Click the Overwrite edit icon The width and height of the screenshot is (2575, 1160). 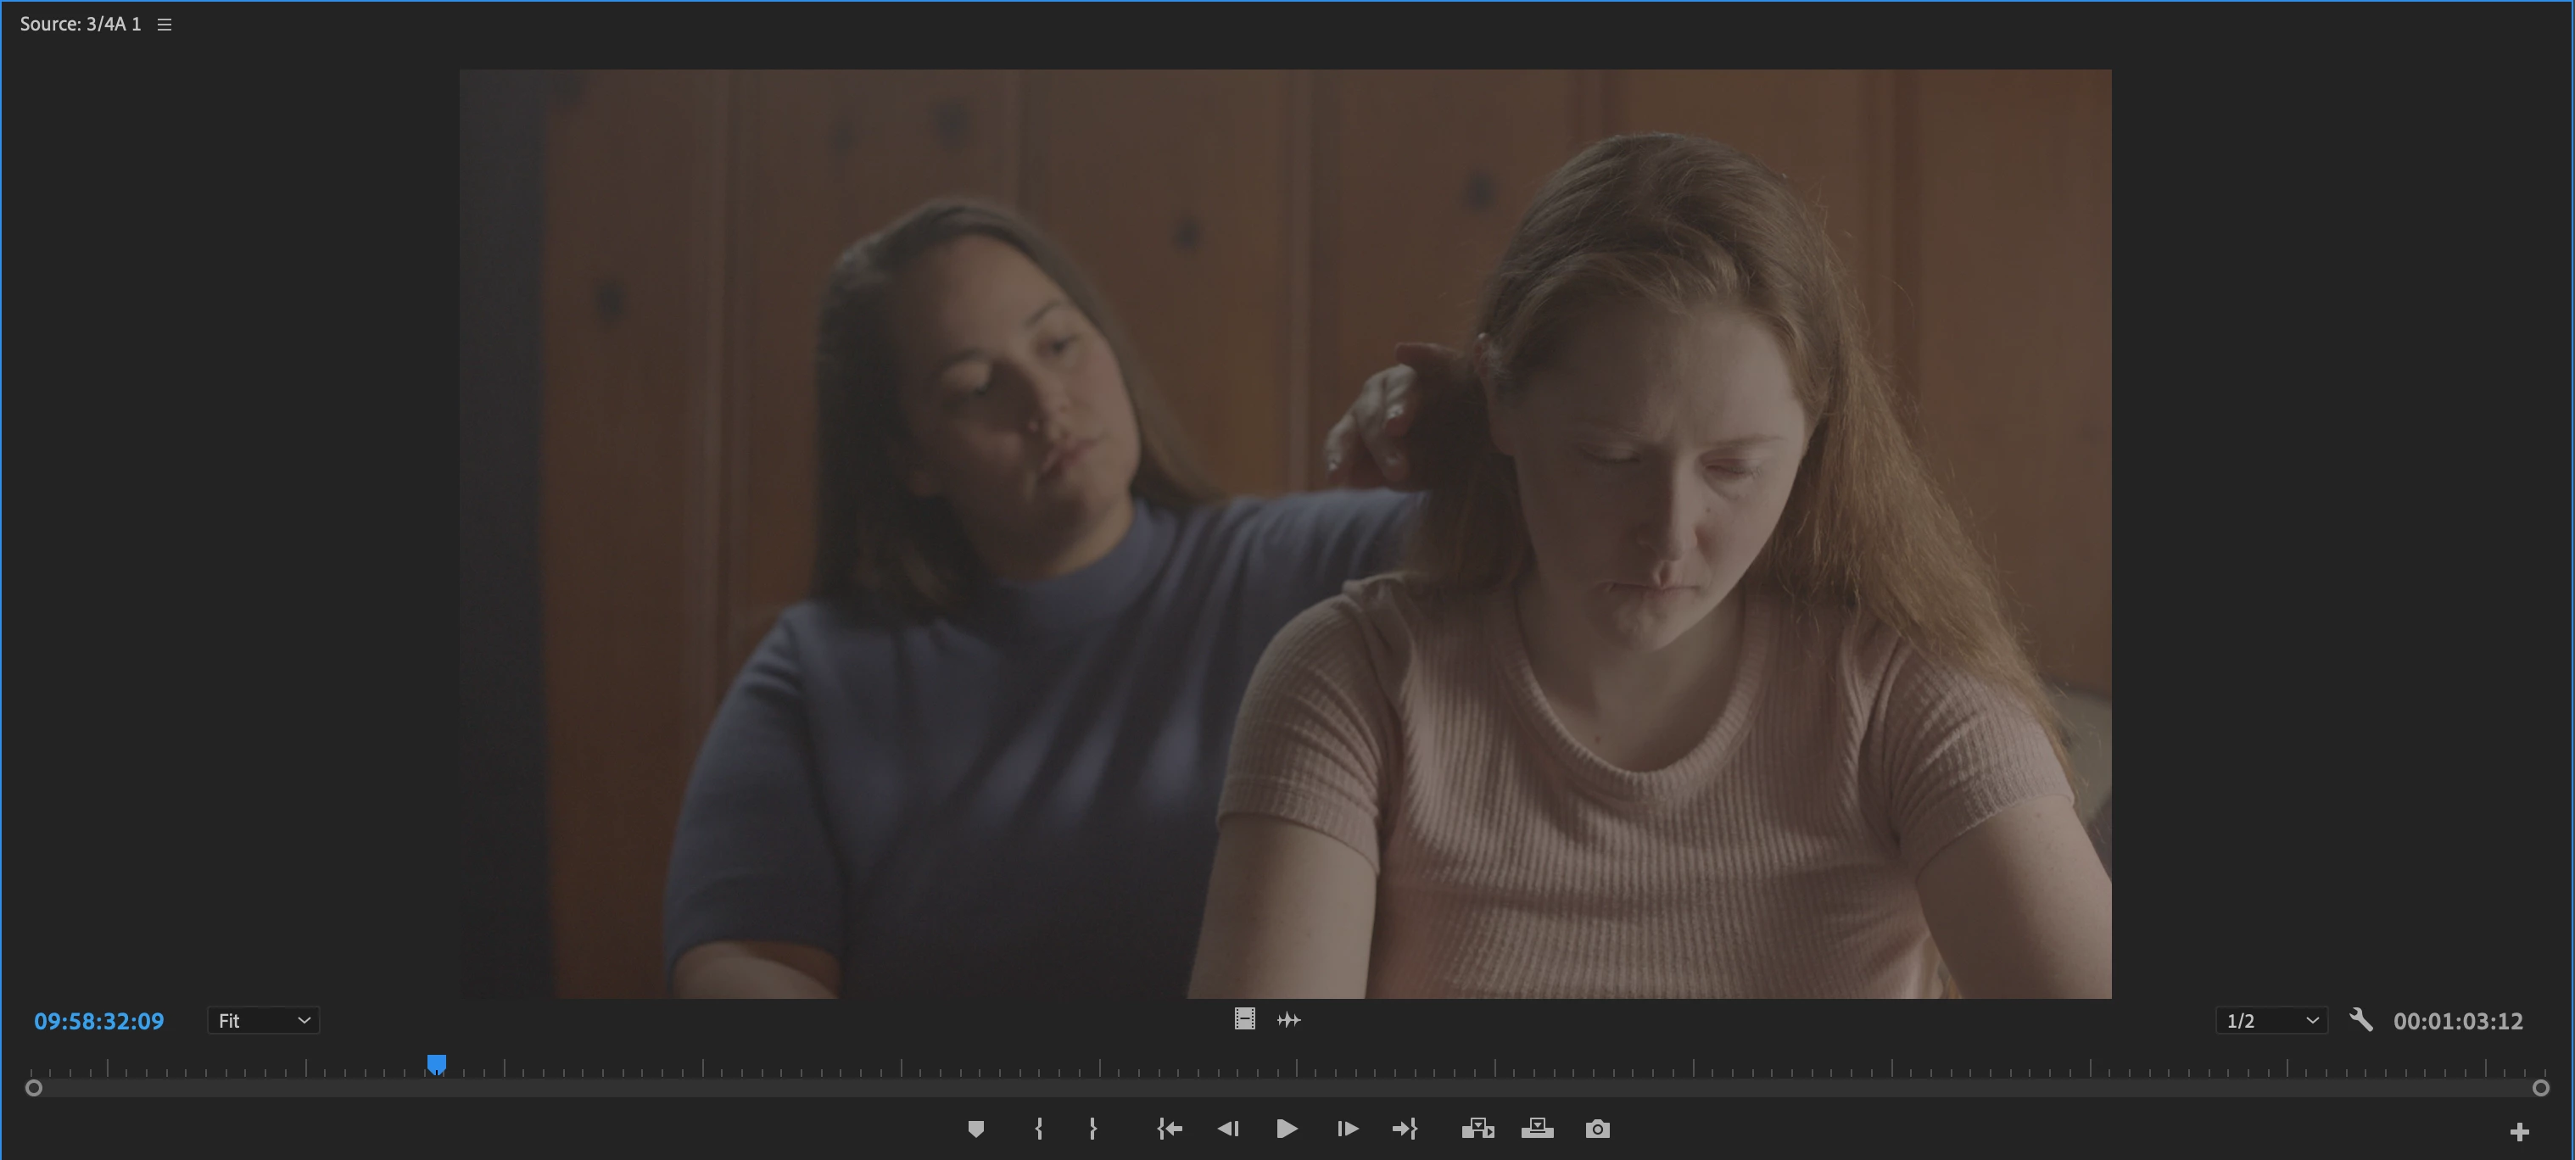coord(1538,1129)
